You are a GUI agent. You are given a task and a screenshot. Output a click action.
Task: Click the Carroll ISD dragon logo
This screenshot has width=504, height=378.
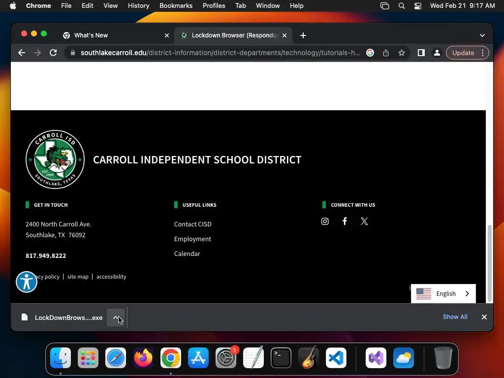coord(55,159)
